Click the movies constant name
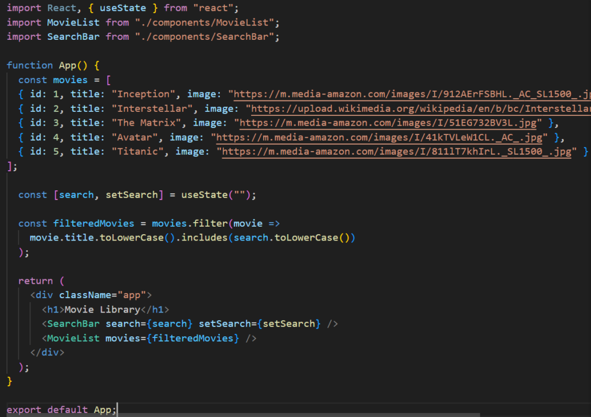 pos(70,80)
